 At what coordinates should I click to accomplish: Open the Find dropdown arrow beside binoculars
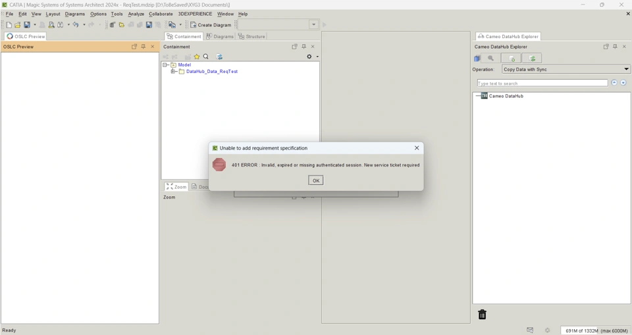(68, 25)
